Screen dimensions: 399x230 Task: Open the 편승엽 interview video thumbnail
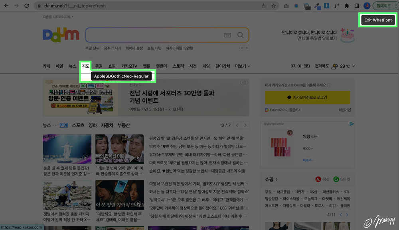120,149
